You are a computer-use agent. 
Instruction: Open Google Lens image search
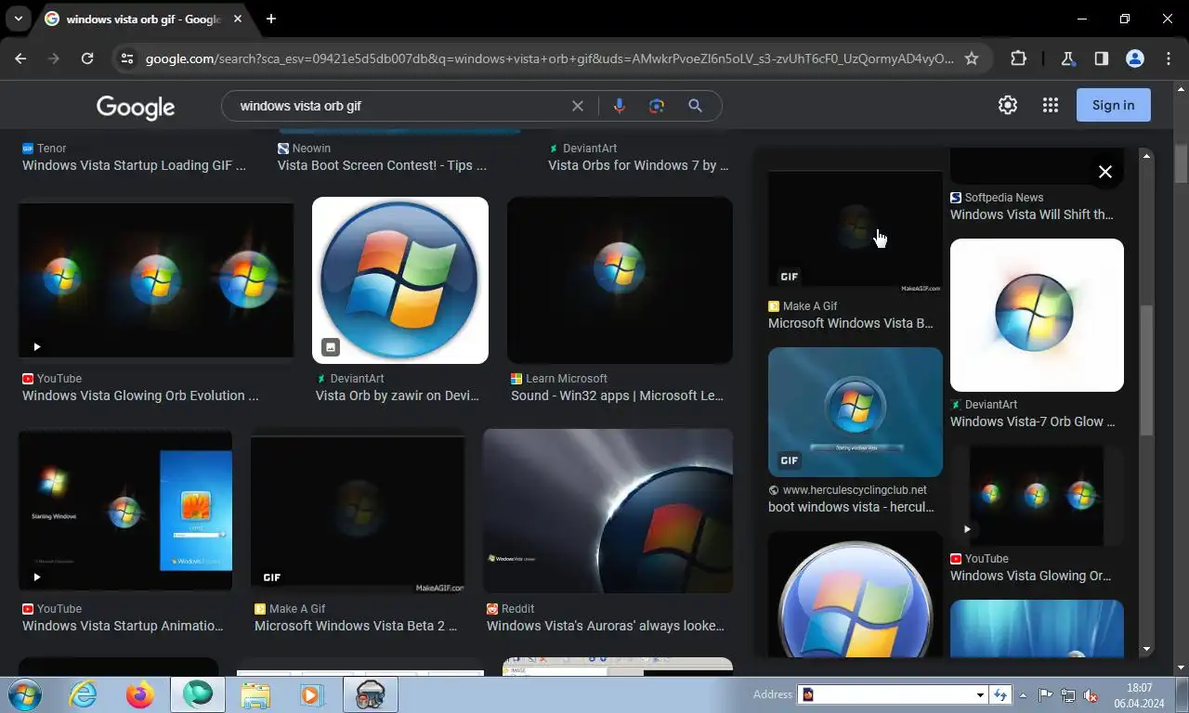pos(657,106)
